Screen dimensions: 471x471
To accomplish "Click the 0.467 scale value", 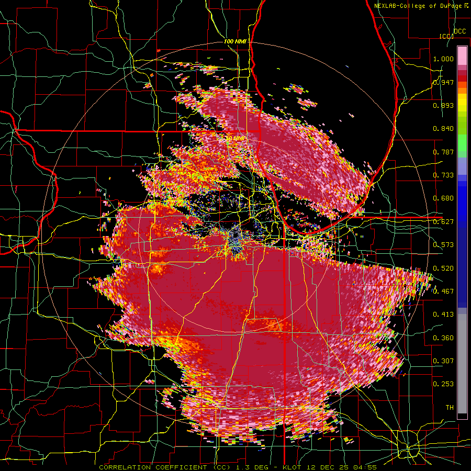I will (x=443, y=291).
